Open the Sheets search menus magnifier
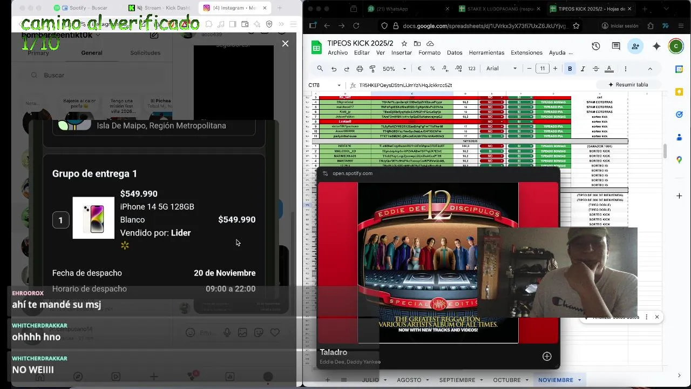The height and width of the screenshot is (389, 691). point(320,69)
